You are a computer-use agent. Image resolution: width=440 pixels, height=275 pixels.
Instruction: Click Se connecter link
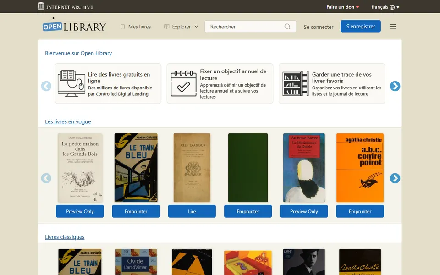[319, 27]
